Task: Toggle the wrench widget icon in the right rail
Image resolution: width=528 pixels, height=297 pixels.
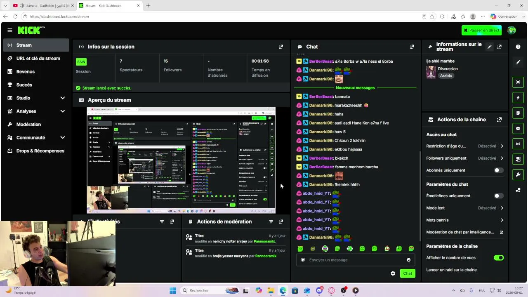Action: pyautogui.click(x=518, y=175)
